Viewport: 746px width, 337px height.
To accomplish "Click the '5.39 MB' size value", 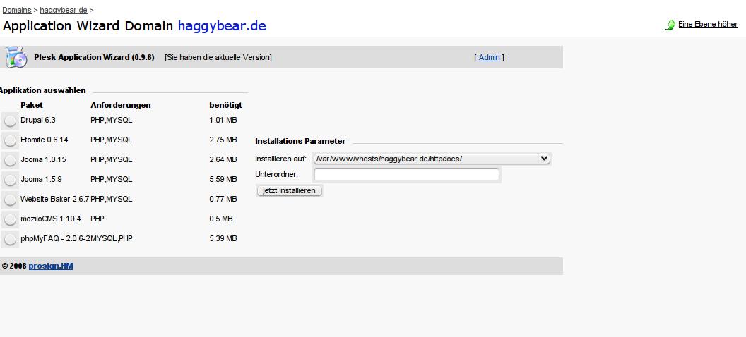I will coord(223,238).
